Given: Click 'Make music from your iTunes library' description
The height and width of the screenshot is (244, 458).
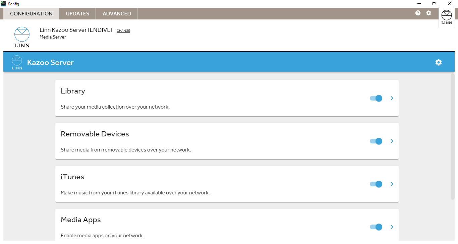Looking at the screenshot, I should coord(135,193).
